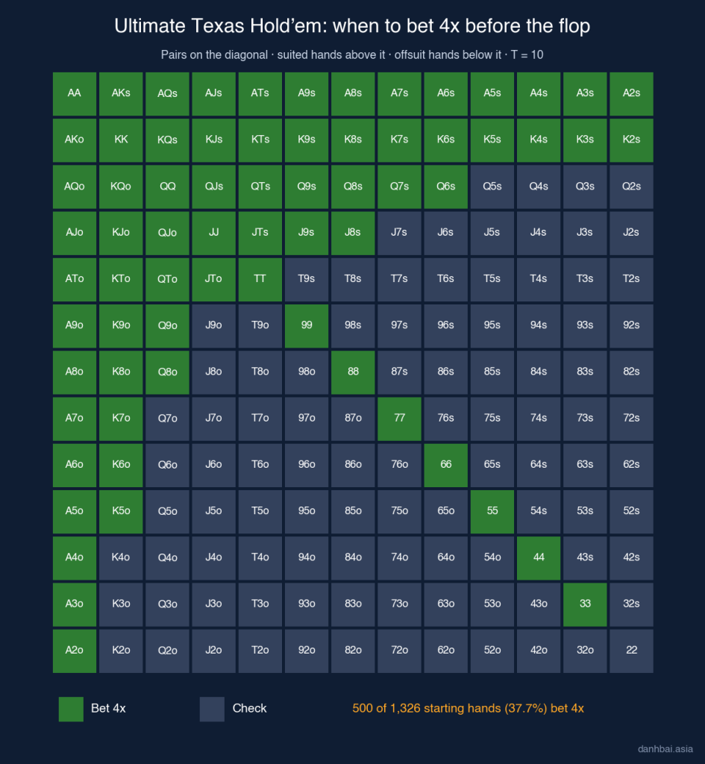
Task: Click the T2s cell
Action: coord(631,280)
